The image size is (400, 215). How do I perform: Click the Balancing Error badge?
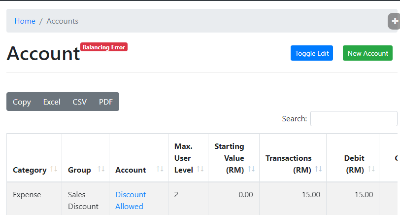click(x=104, y=47)
